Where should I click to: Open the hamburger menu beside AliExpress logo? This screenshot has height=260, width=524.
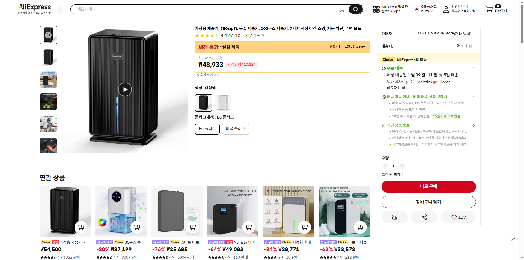click(60, 10)
